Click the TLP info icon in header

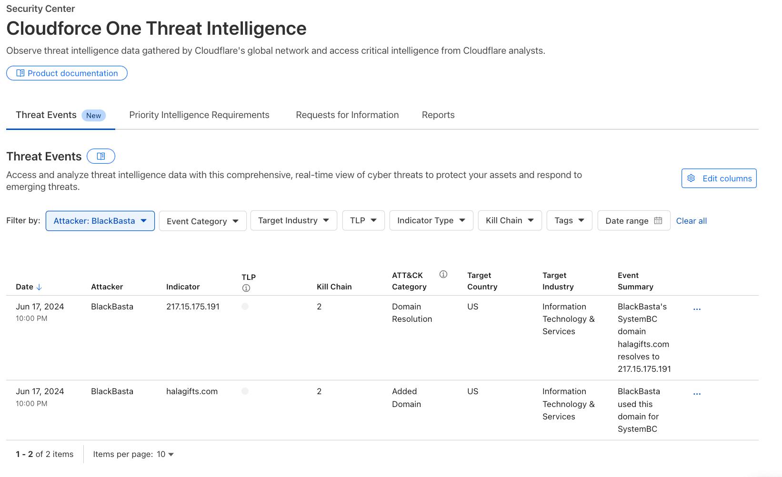pyautogui.click(x=246, y=288)
